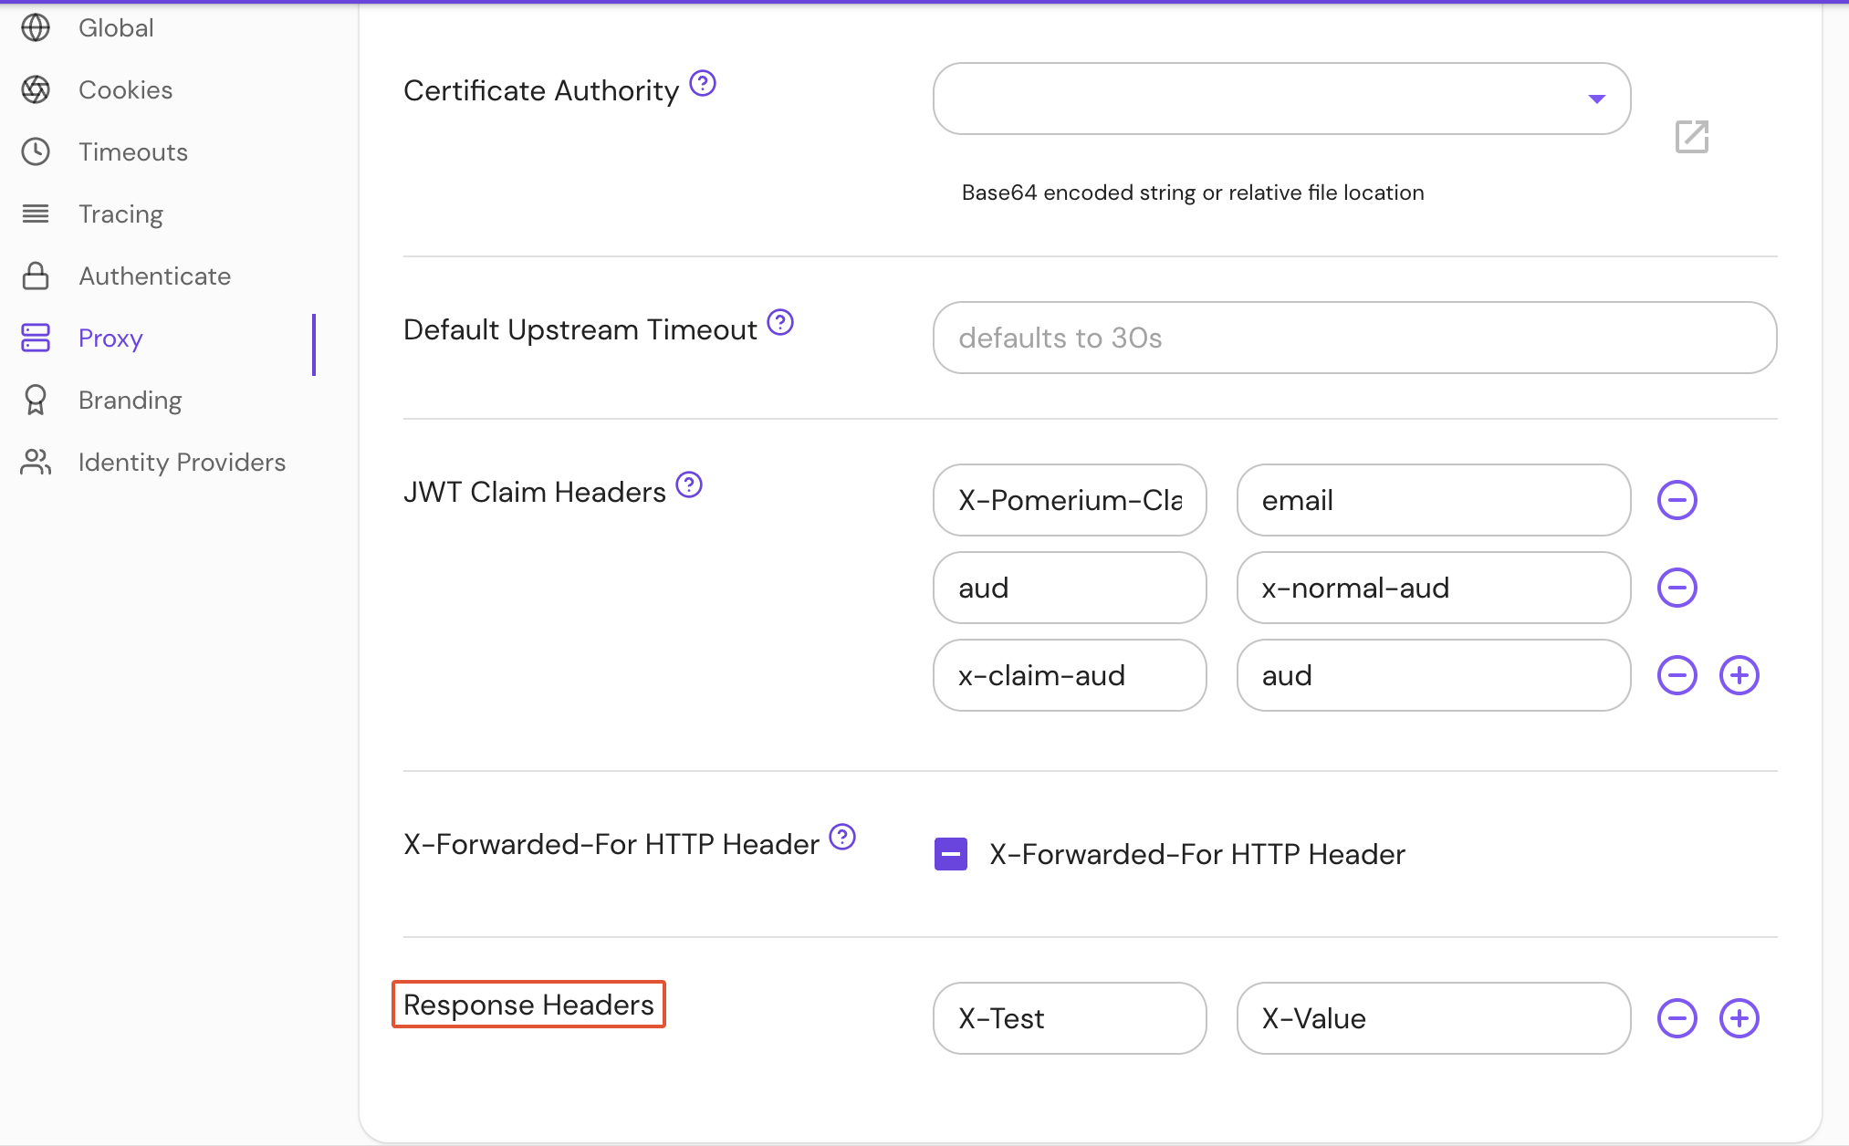Open Identity Providers via its people icon
The width and height of the screenshot is (1849, 1146).
37,462
